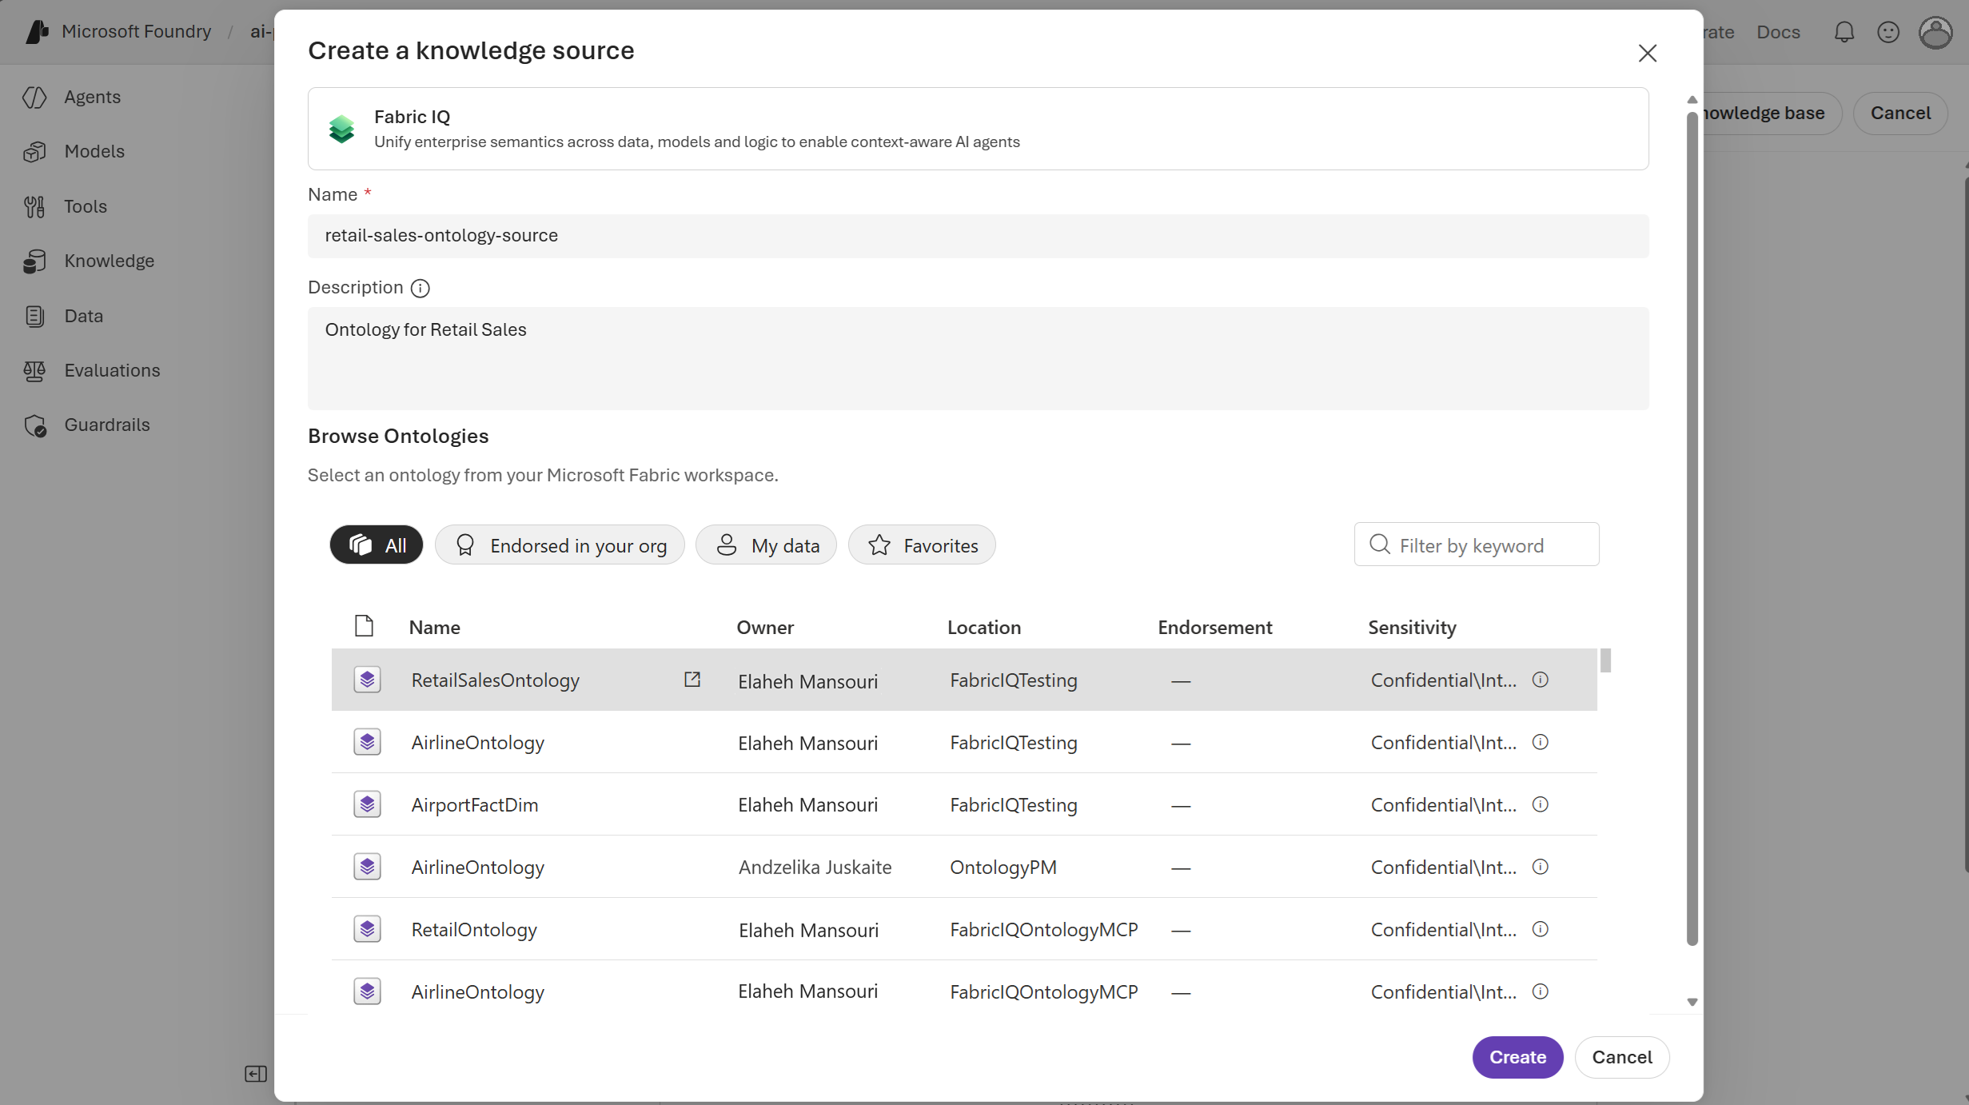The width and height of the screenshot is (1969, 1105).
Task: Open RetailSalesOntology in new window icon
Action: tap(692, 680)
